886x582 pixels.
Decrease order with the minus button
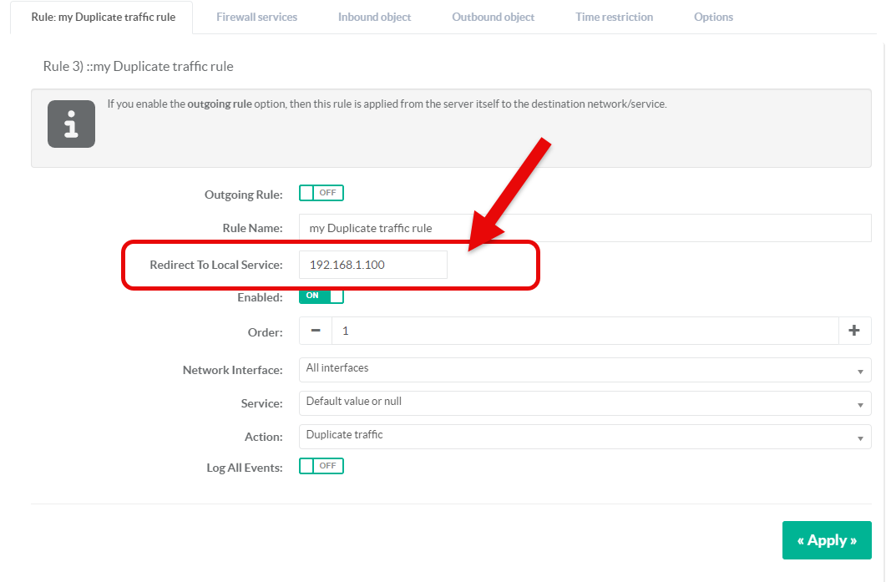tap(316, 331)
